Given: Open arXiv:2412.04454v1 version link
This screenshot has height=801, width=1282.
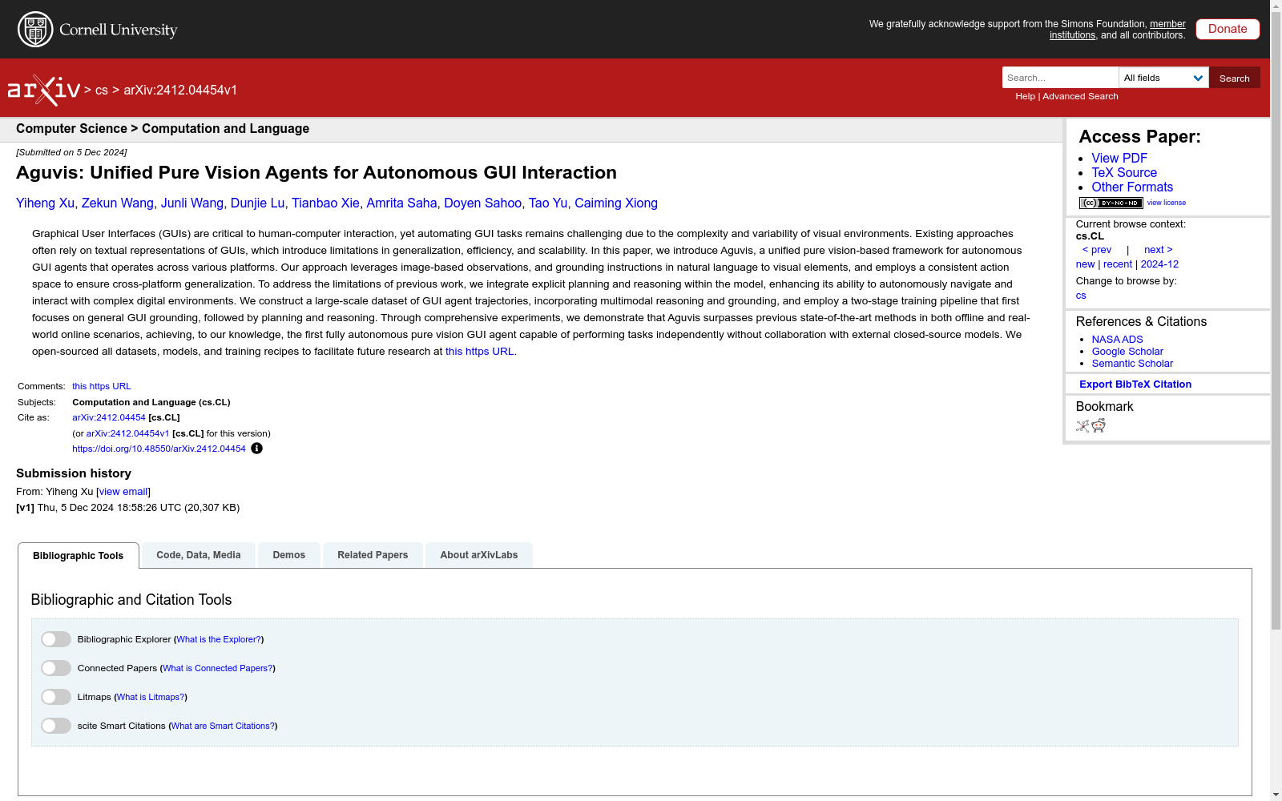Looking at the screenshot, I should [127, 433].
